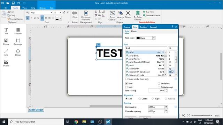Click align center icon in ribbon
Image resolution: width=223 pixels, height=125 pixels.
46,18
